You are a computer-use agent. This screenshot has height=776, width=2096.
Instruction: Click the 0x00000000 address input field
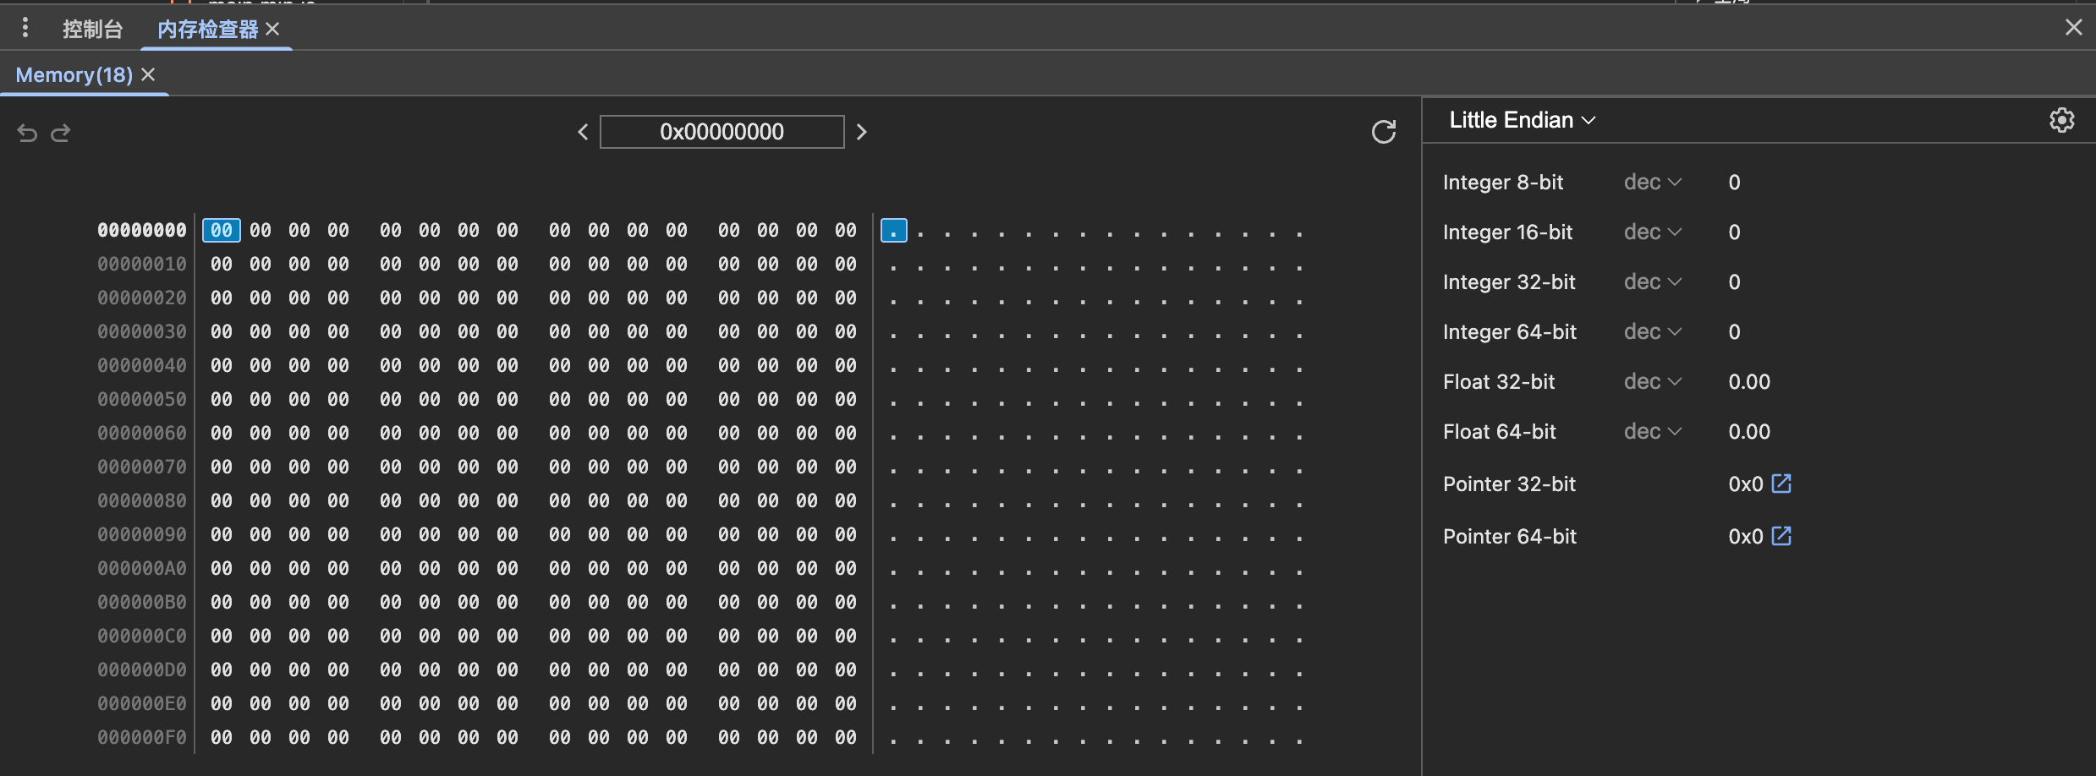(722, 132)
